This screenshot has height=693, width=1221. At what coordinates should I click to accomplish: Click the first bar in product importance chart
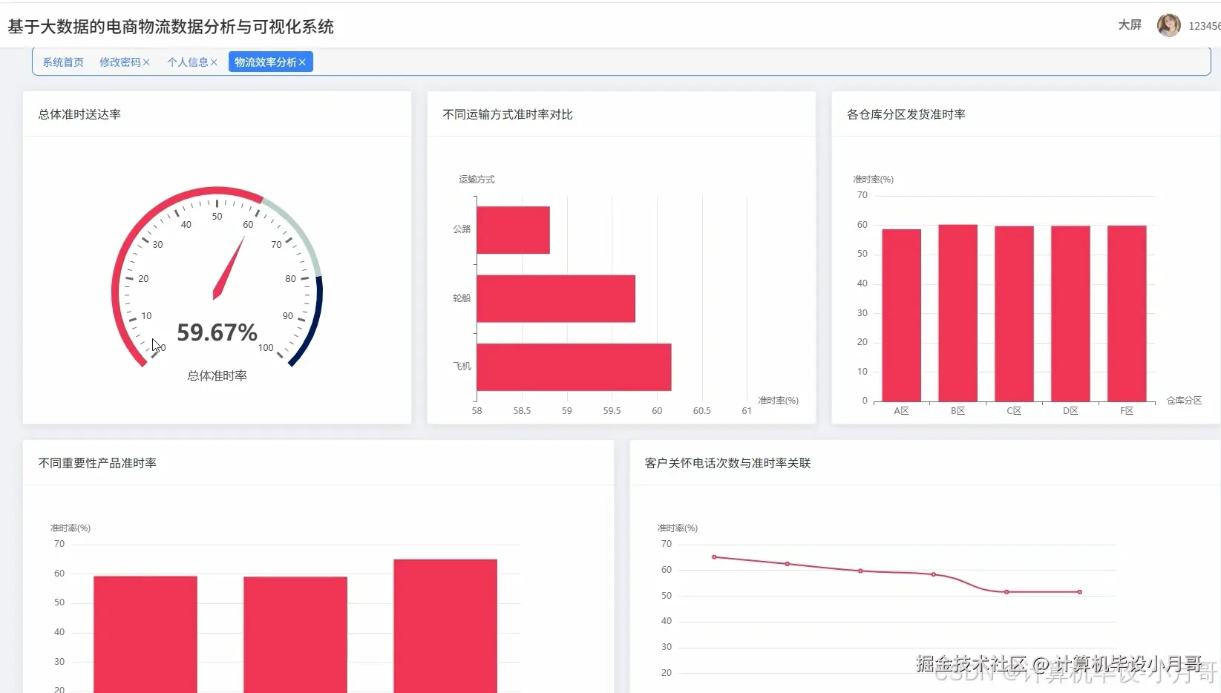145,634
